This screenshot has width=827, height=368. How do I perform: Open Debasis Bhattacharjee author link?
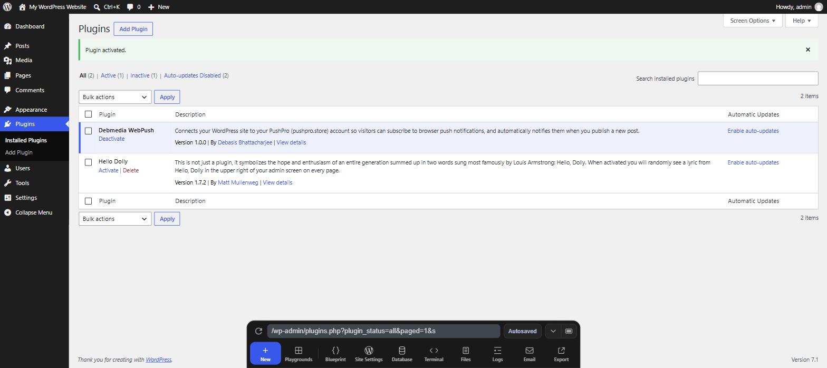tap(245, 142)
